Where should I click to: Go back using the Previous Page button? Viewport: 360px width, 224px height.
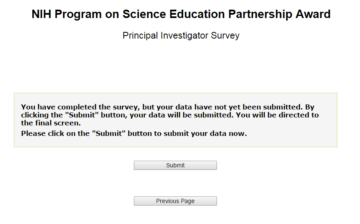[175, 201]
